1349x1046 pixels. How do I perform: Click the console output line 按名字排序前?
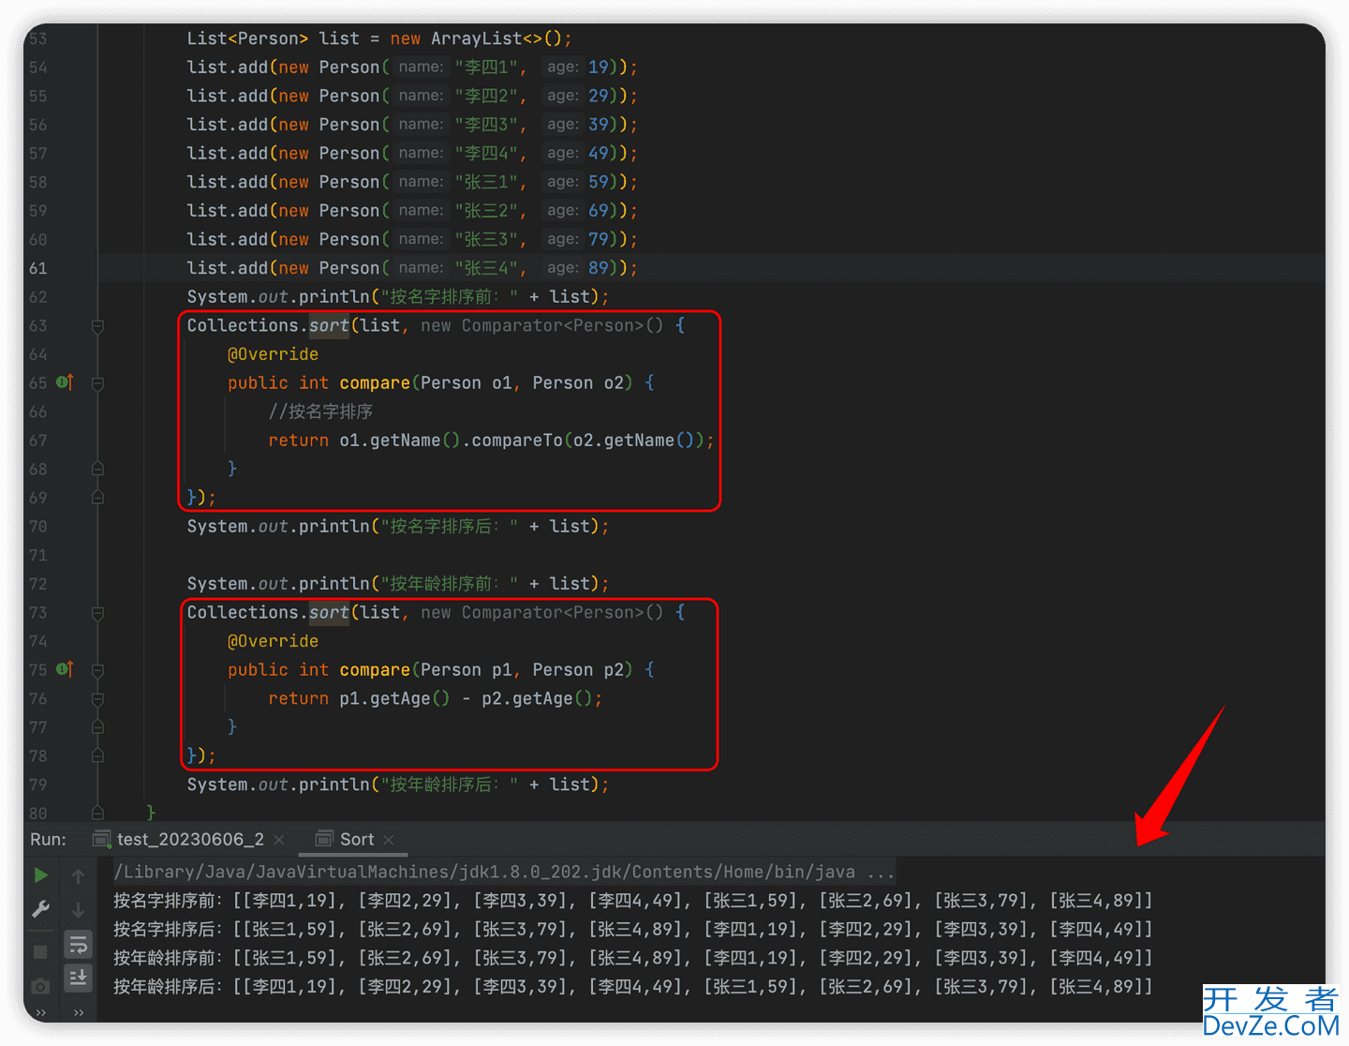click(x=633, y=901)
